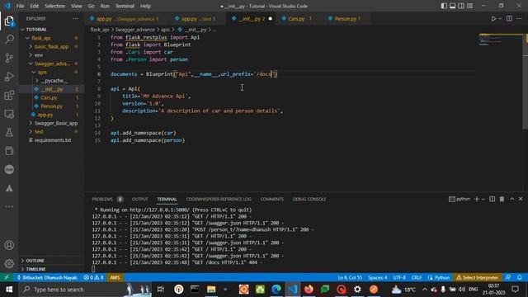This screenshot has width=528, height=297.
Task: Open new terminal profile dropdown arrow
Action: coord(483,200)
